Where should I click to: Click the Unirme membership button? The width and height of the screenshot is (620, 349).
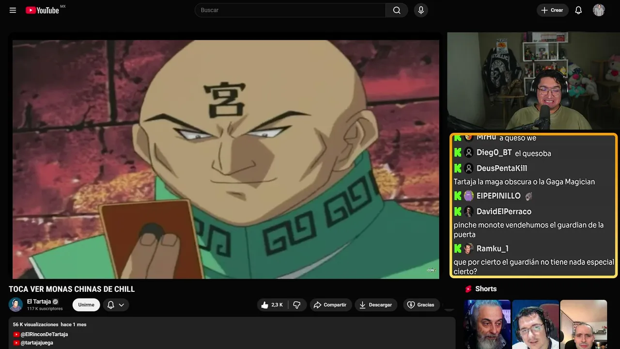pos(86,305)
